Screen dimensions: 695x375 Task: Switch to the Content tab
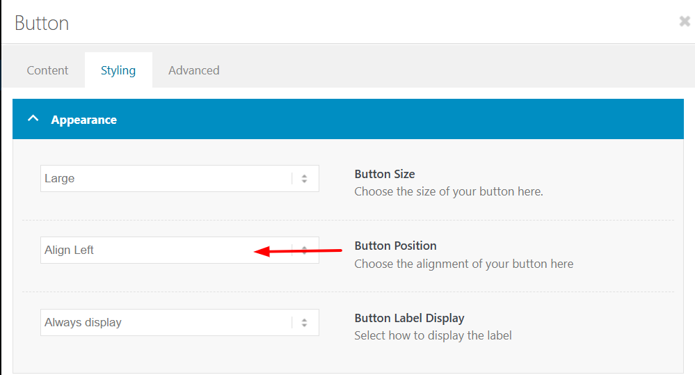[47, 70]
